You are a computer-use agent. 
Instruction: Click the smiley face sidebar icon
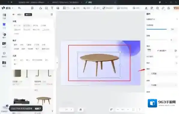click(x=4, y=53)
